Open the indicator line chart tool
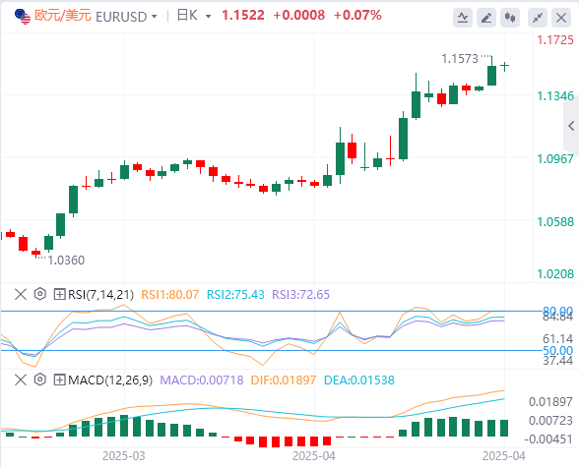The height and width of the screenshot is (468, 579). tap(463, 18)
